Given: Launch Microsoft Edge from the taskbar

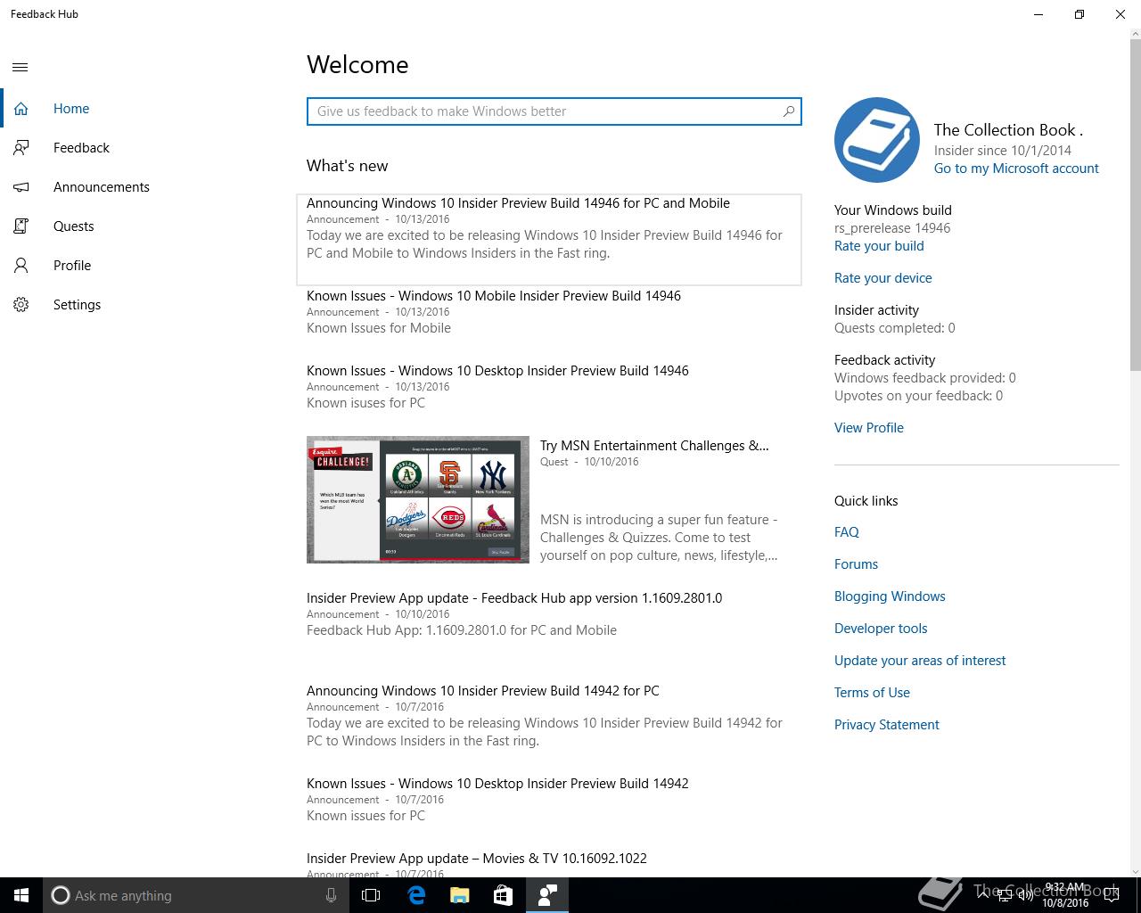Looking at the screenshot, I should (416, 895).
